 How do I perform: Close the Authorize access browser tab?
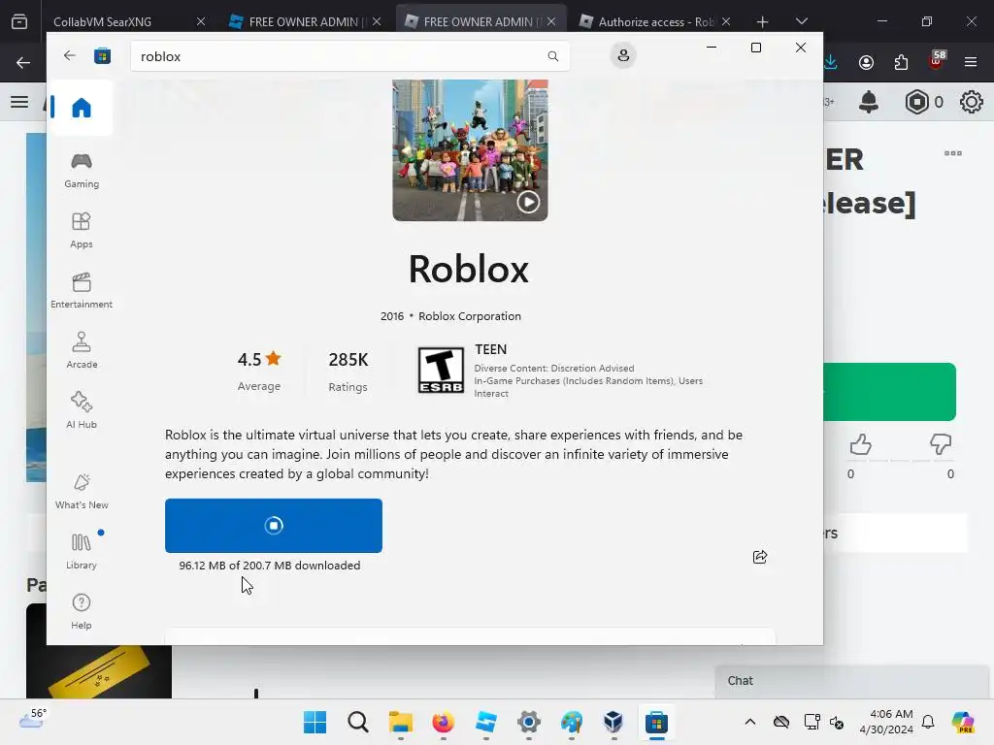(726, 21)
